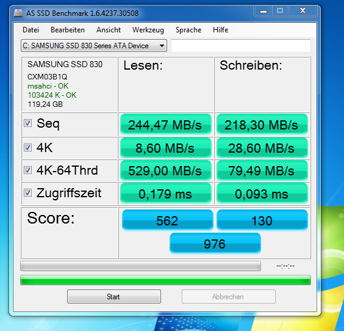
Task: Open the Datei menu
Action: (30, 30)
